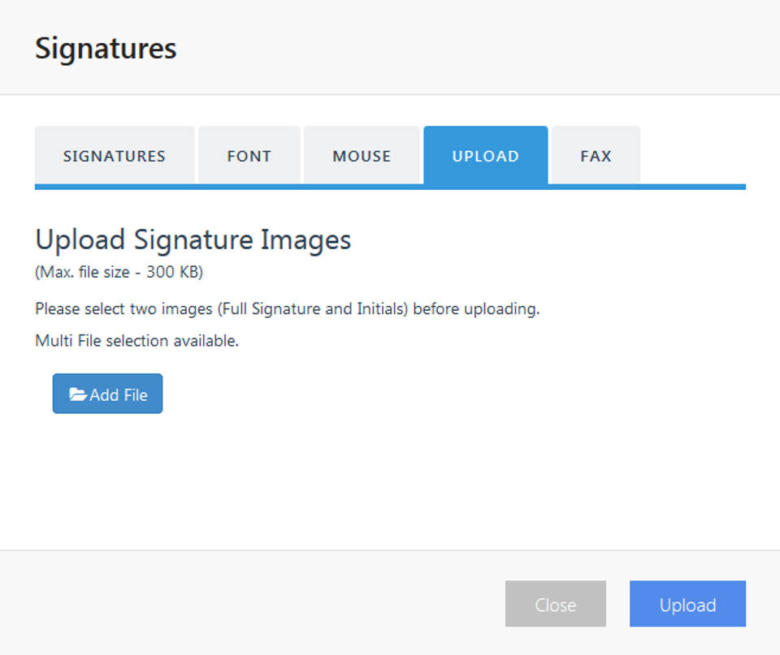The height and width of the screenshot is (655, 780).
Task: Go to the Fax tab
Action: click(596, 156)
